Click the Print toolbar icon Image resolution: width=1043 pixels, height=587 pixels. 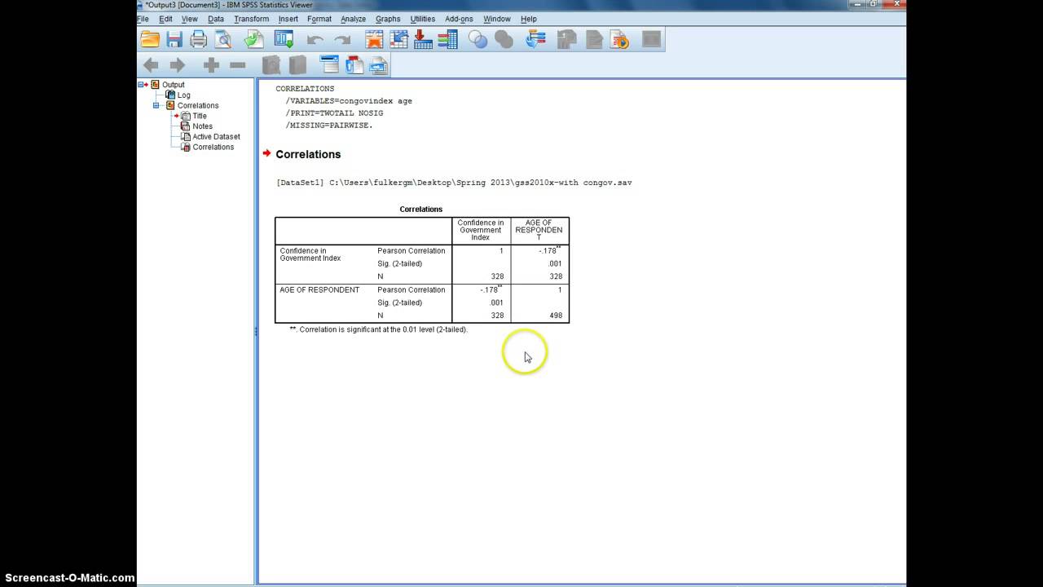coord(199,39)
